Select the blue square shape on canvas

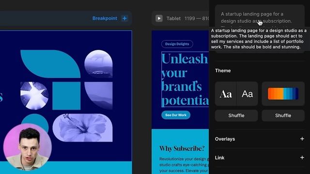point(66,96)
